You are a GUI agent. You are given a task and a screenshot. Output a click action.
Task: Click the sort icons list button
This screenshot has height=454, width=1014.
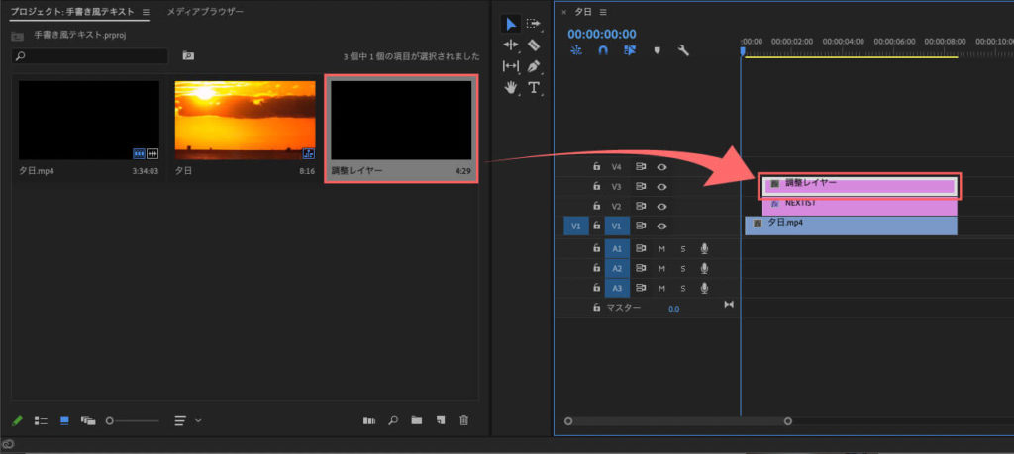coord(180,420)
